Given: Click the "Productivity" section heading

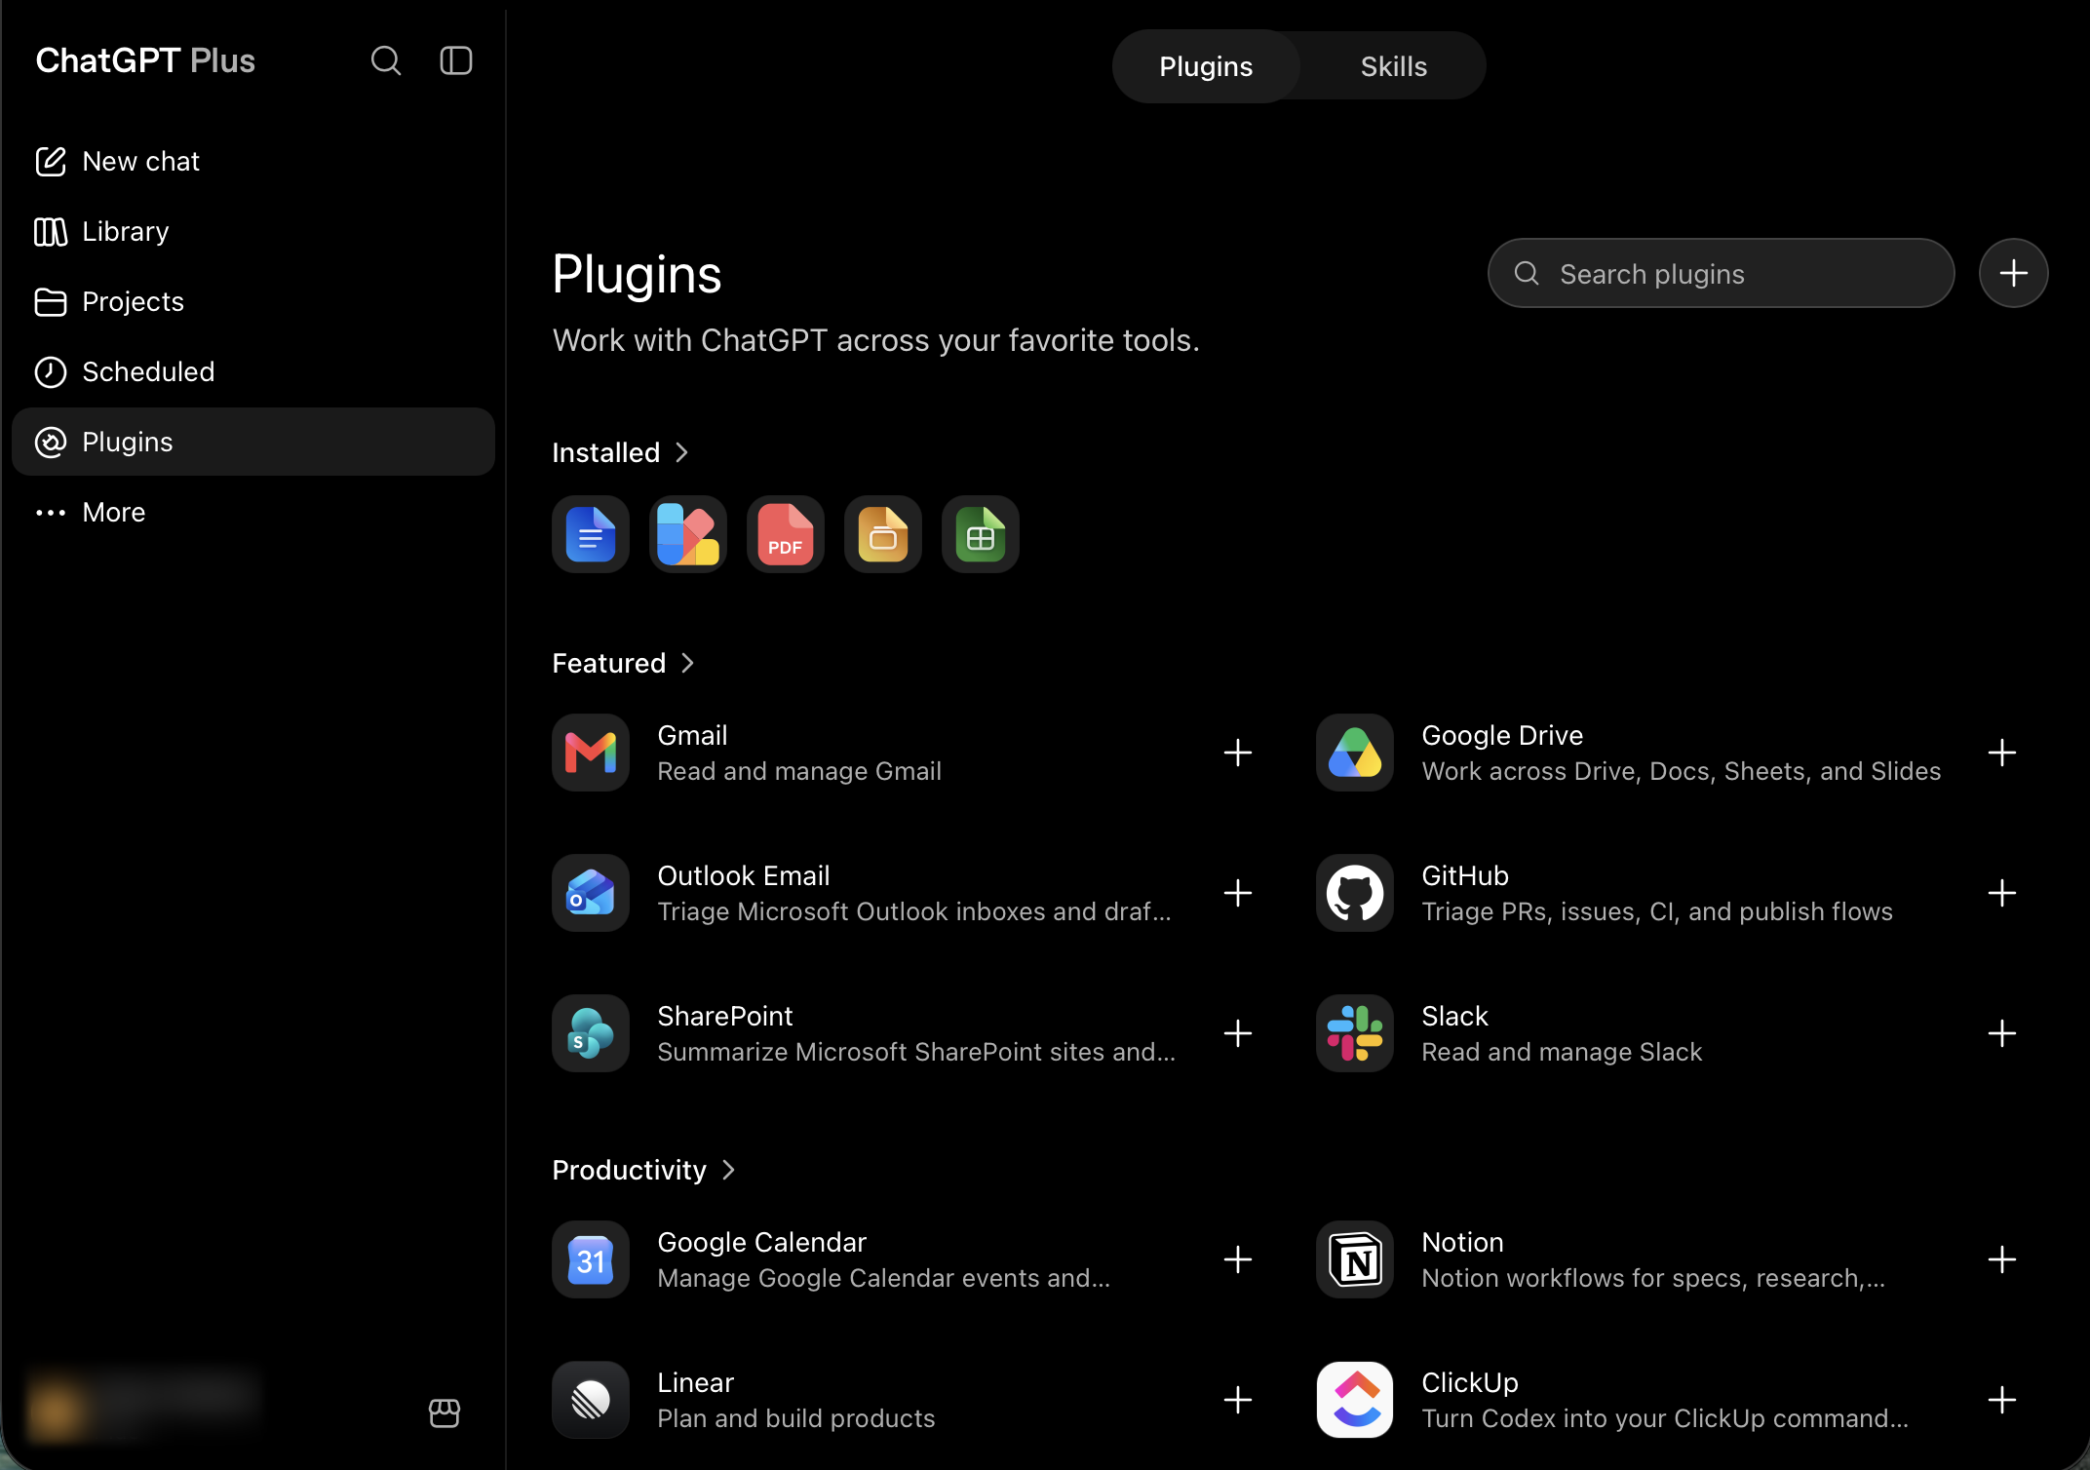Looking at the screenshot, I should (x=630, y=1170).
